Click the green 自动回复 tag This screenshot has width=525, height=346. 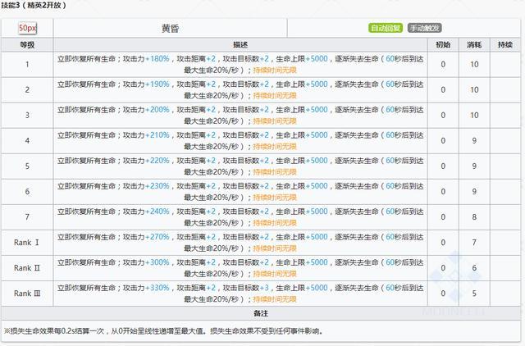coord(386,28)
